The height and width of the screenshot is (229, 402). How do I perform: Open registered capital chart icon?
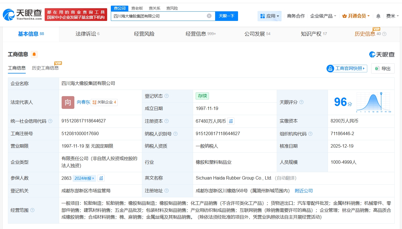(231, 121)
